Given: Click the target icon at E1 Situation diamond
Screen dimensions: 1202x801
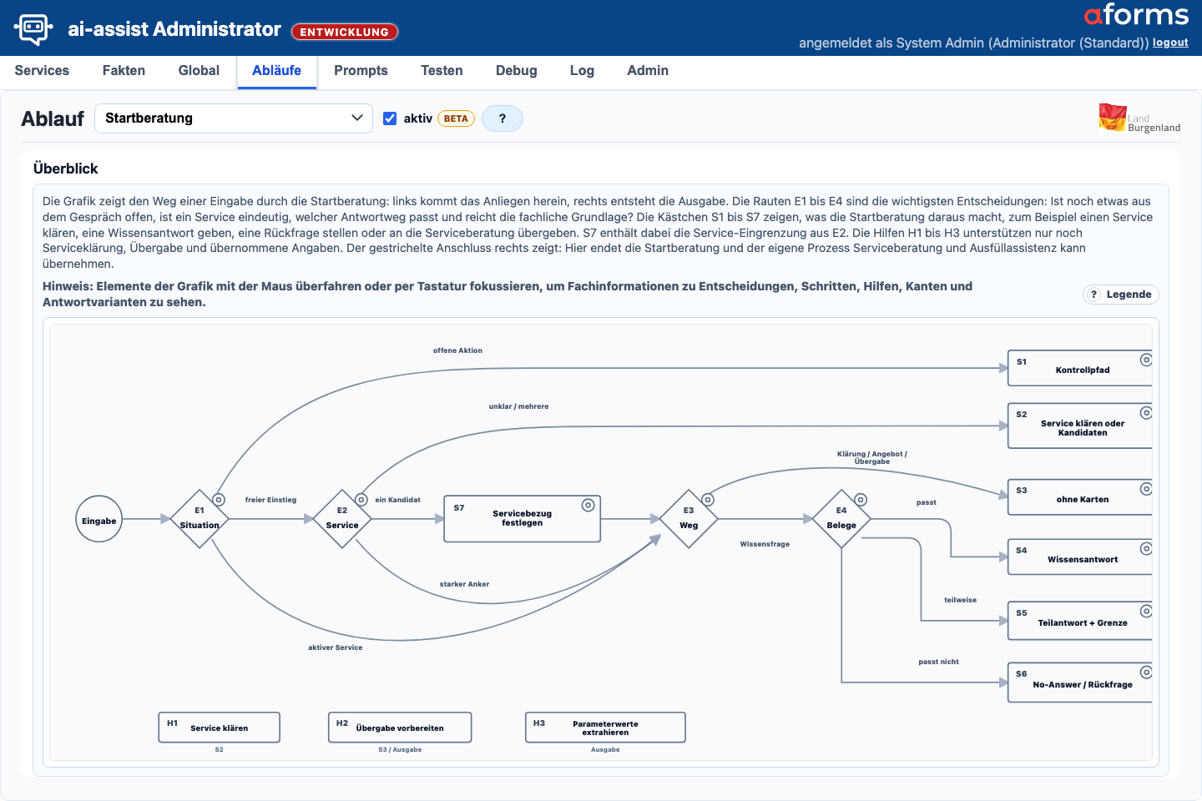Looking at the screenshot, I should (x=219, y=500).
